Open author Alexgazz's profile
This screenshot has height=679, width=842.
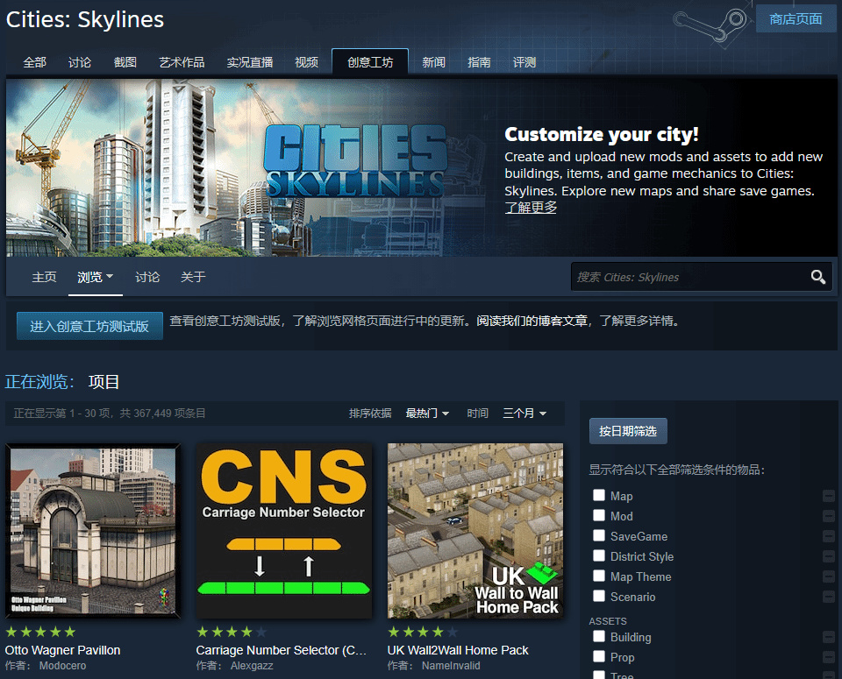[252, 666]
